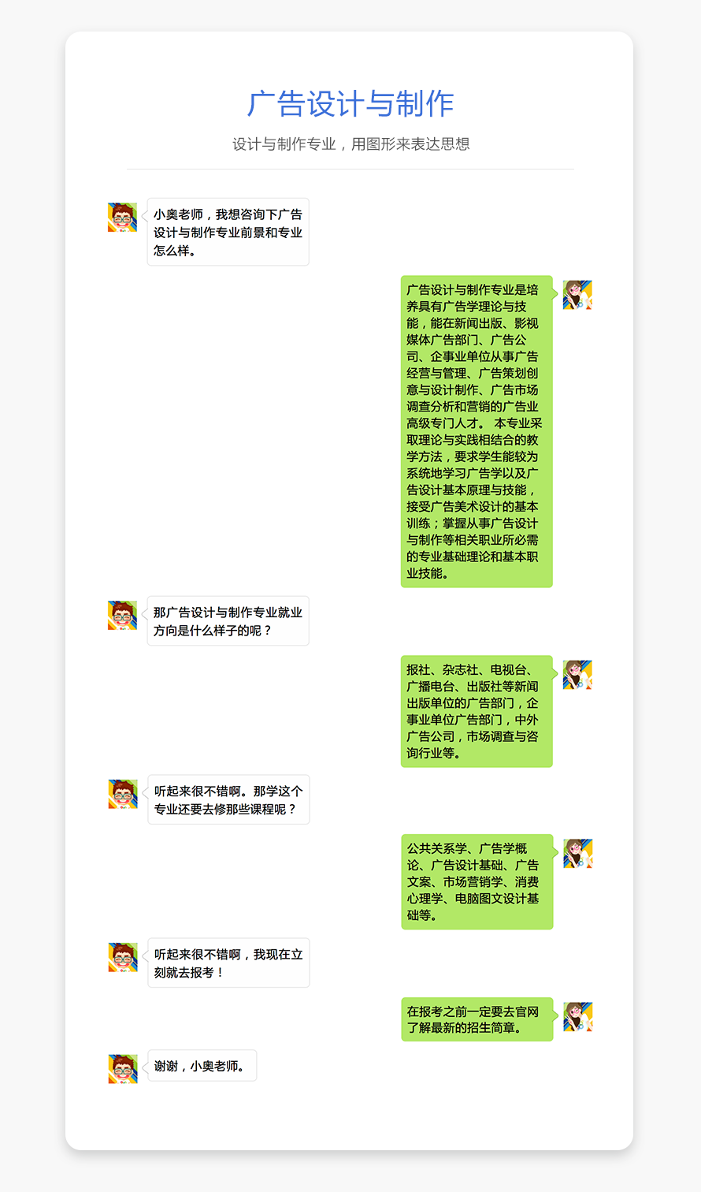The height and width of the screenshot is (1192, 701).
Task: Select the long green bubble describing the major
Action: tap(477, 431)
